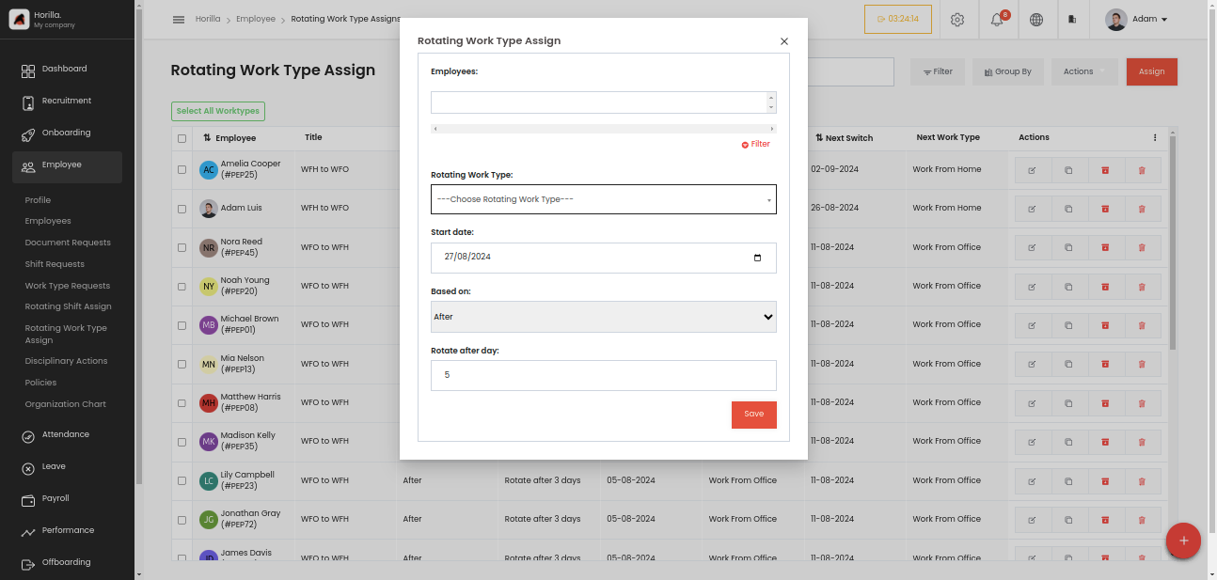
Task: Click the red Filter link under Employees
Action: [756, 145]
